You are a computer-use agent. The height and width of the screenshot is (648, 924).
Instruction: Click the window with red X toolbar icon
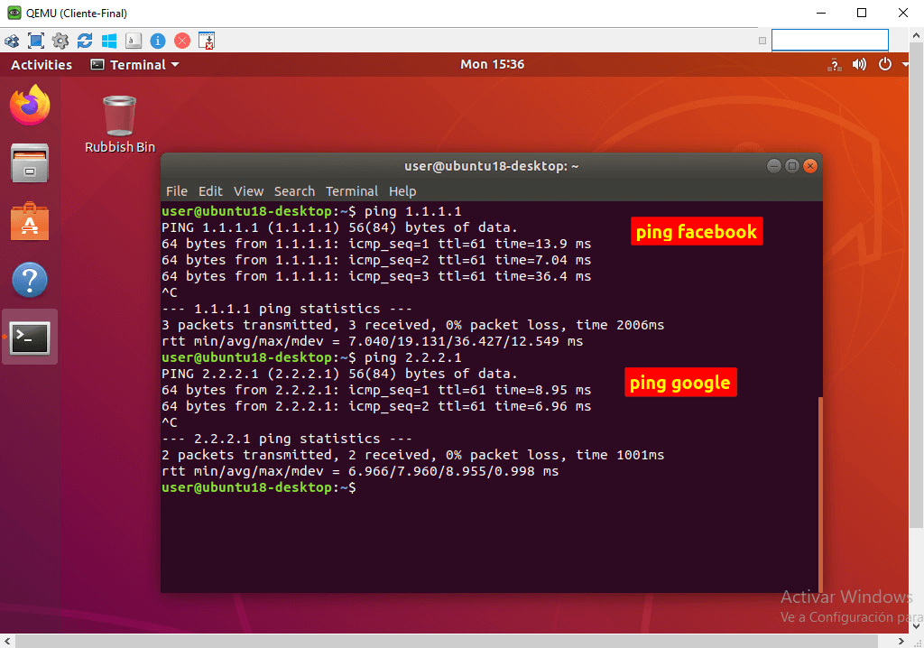(207, 41)
